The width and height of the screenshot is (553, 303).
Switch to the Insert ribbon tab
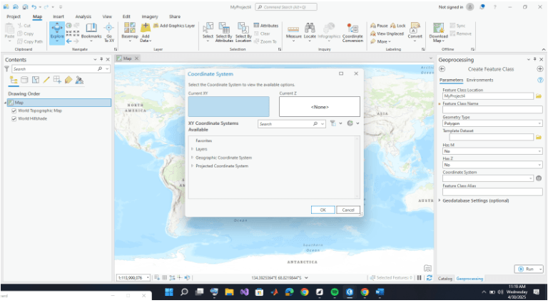pyautogui.click(x=58, y=16)
